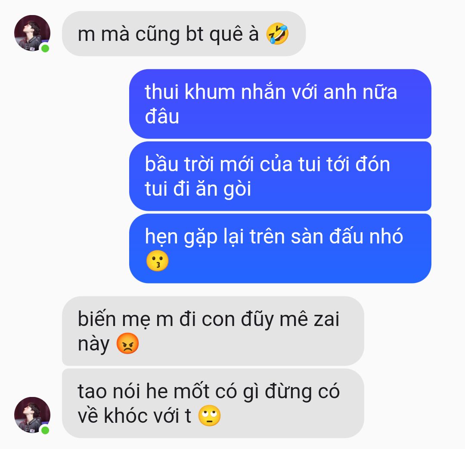Tap the angry red face emoji
465x449 pixels.
pyautogui.click(x=127, y=344)
